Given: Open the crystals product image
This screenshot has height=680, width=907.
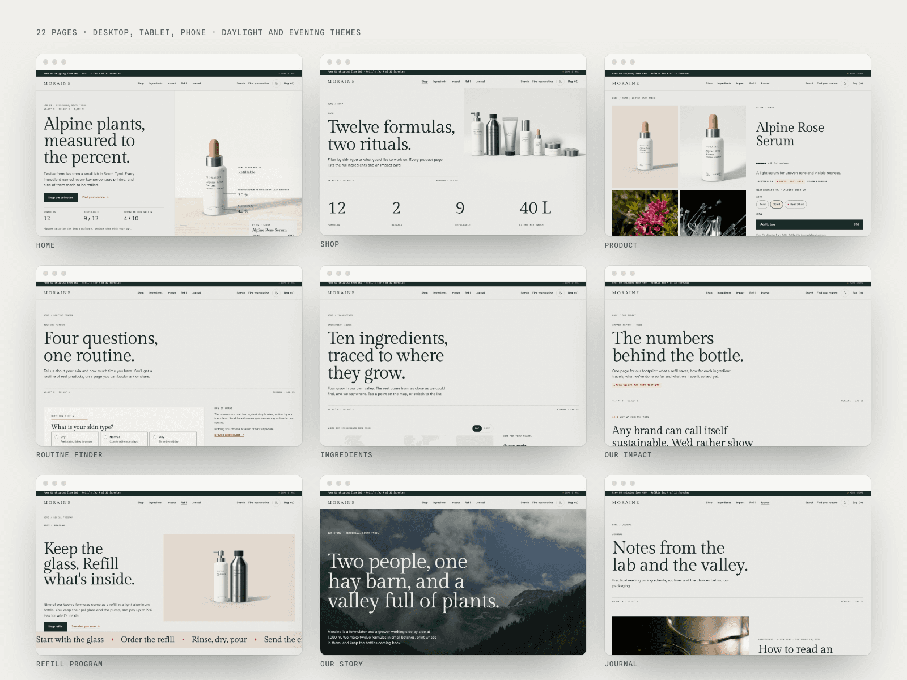Looking at the screenshot, I should point(713,213).
